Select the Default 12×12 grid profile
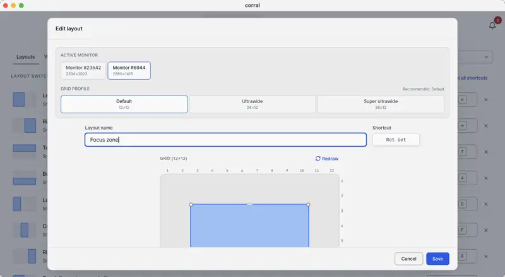505x277 pixels. pos(124,104)
